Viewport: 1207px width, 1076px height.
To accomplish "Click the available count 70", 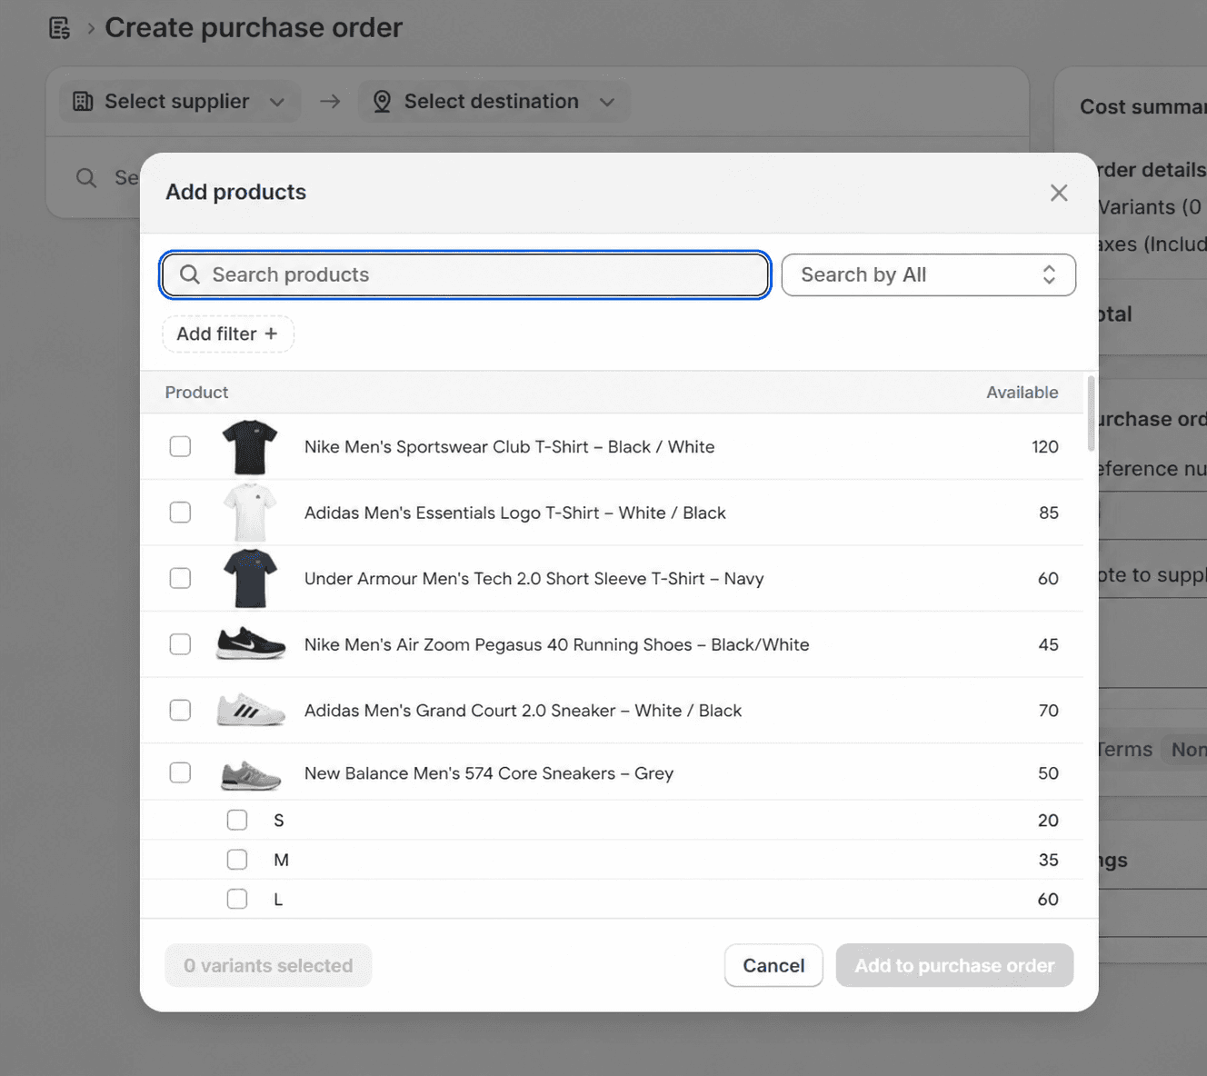I will (x=1049, y=710).
